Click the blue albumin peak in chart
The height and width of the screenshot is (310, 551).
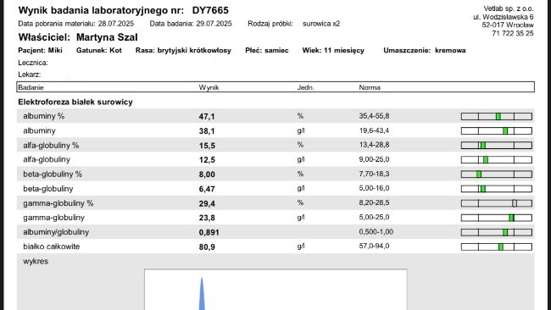coord(202,295)
